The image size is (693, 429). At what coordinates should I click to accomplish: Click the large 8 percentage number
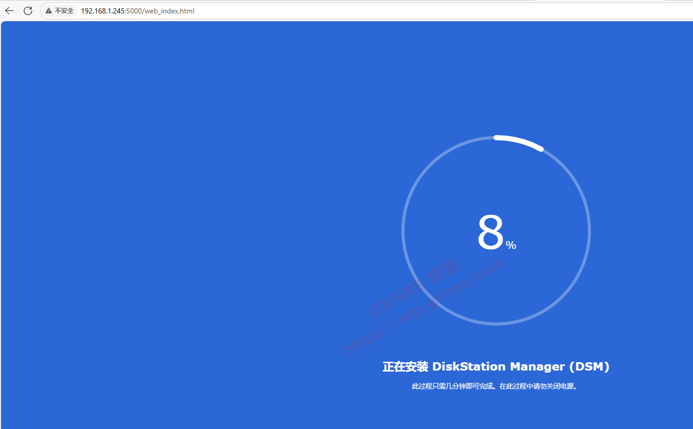point(490,234)
